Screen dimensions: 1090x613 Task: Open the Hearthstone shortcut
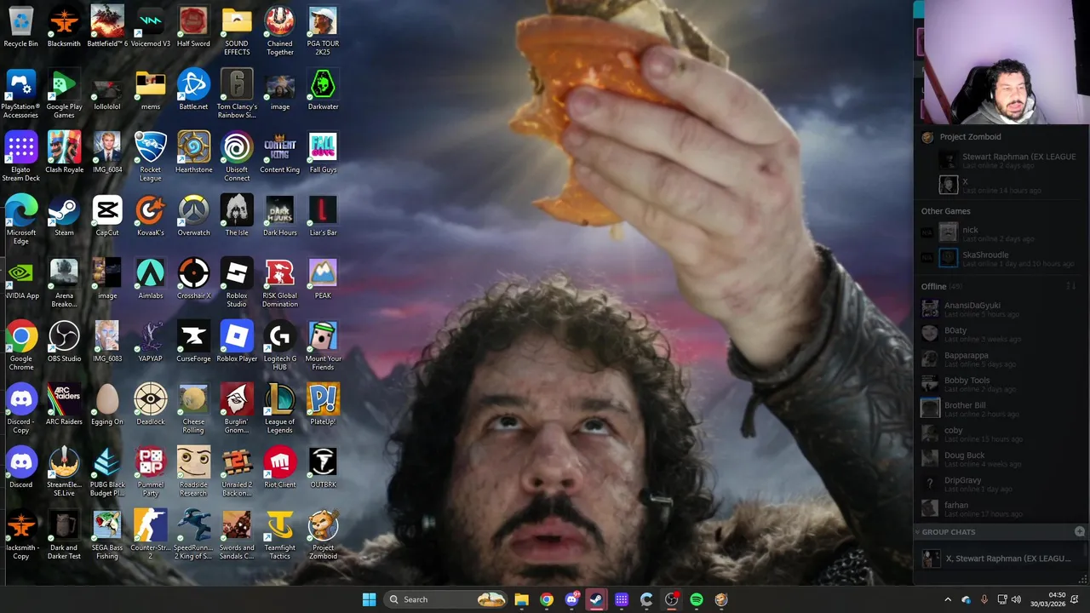pos(193,154)
